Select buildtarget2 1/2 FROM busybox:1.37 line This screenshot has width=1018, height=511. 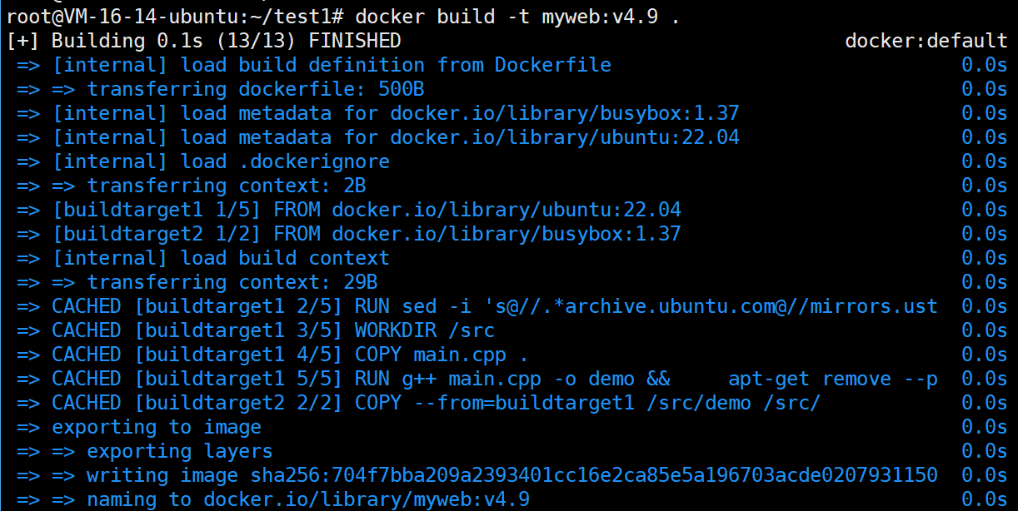pos(349,234)
